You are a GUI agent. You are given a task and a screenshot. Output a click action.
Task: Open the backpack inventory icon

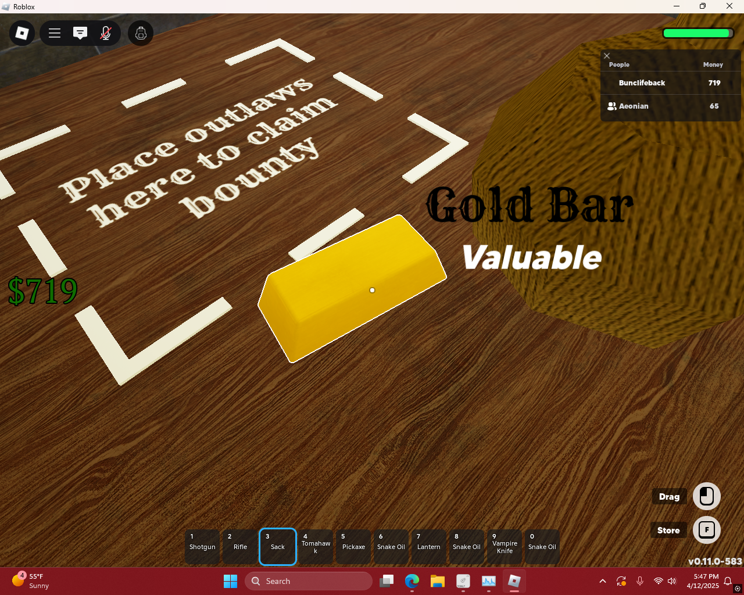[x=141, y=33]
